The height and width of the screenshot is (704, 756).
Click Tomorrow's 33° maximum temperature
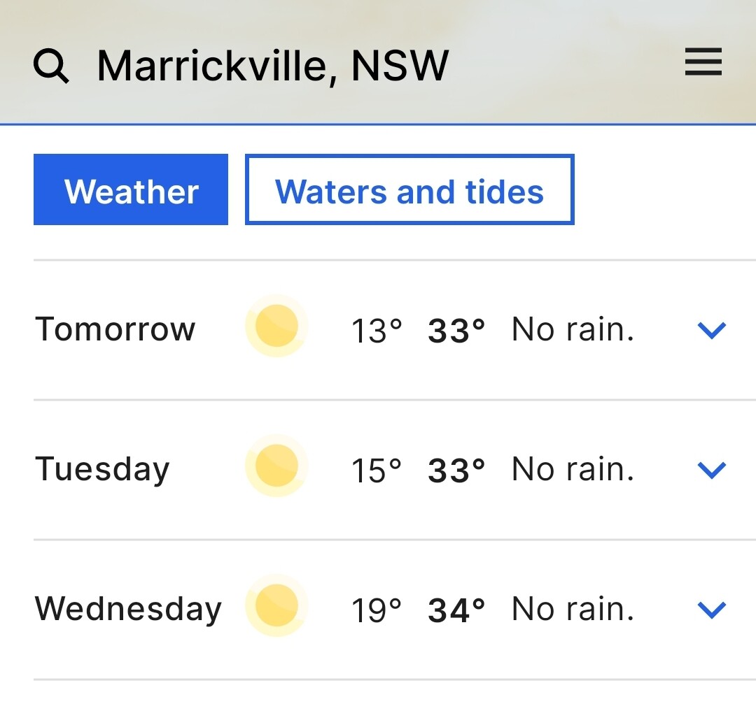[456, 331]
